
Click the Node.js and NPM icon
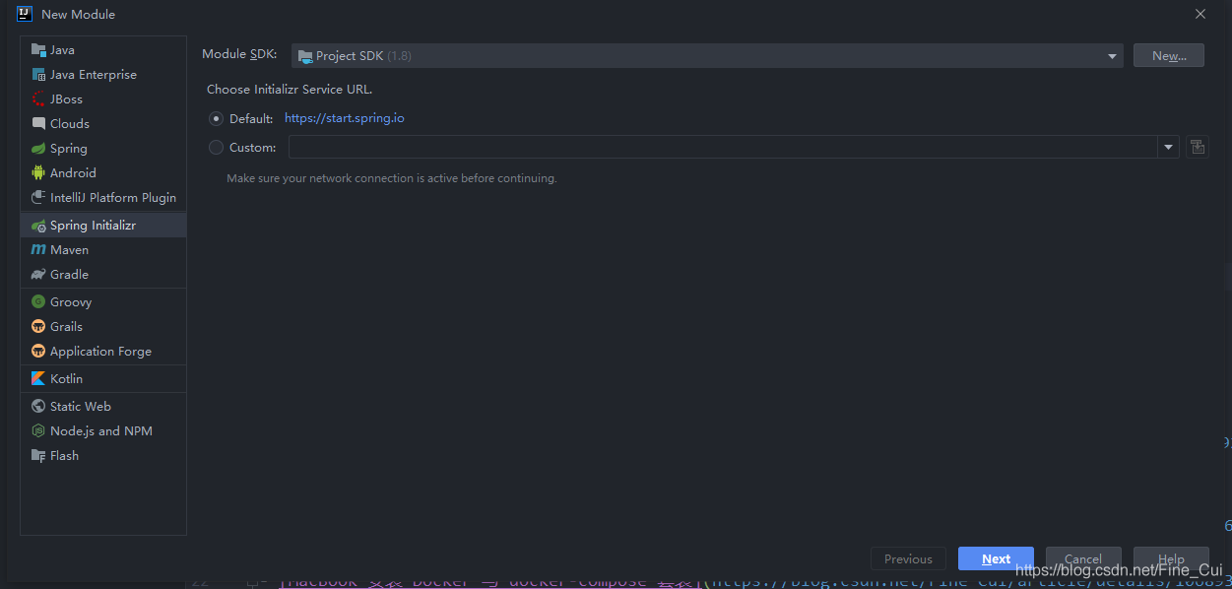[x=38, y=431]
